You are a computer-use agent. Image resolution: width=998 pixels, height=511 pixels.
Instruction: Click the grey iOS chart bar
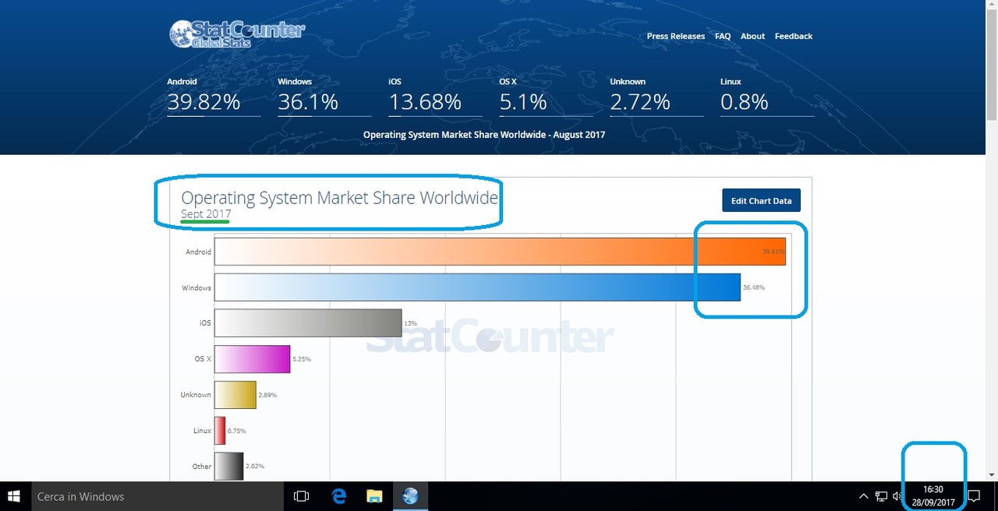pos(308,323)
